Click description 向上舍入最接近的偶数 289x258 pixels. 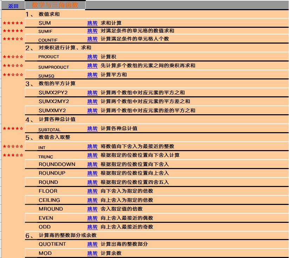127,218
